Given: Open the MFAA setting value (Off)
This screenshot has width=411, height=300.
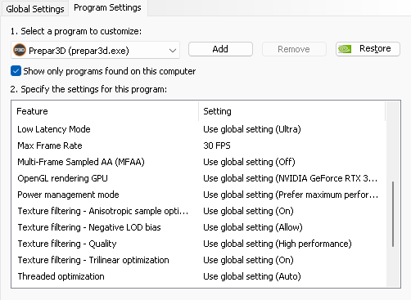Looking at the screenshot, I should click(249, 162).
